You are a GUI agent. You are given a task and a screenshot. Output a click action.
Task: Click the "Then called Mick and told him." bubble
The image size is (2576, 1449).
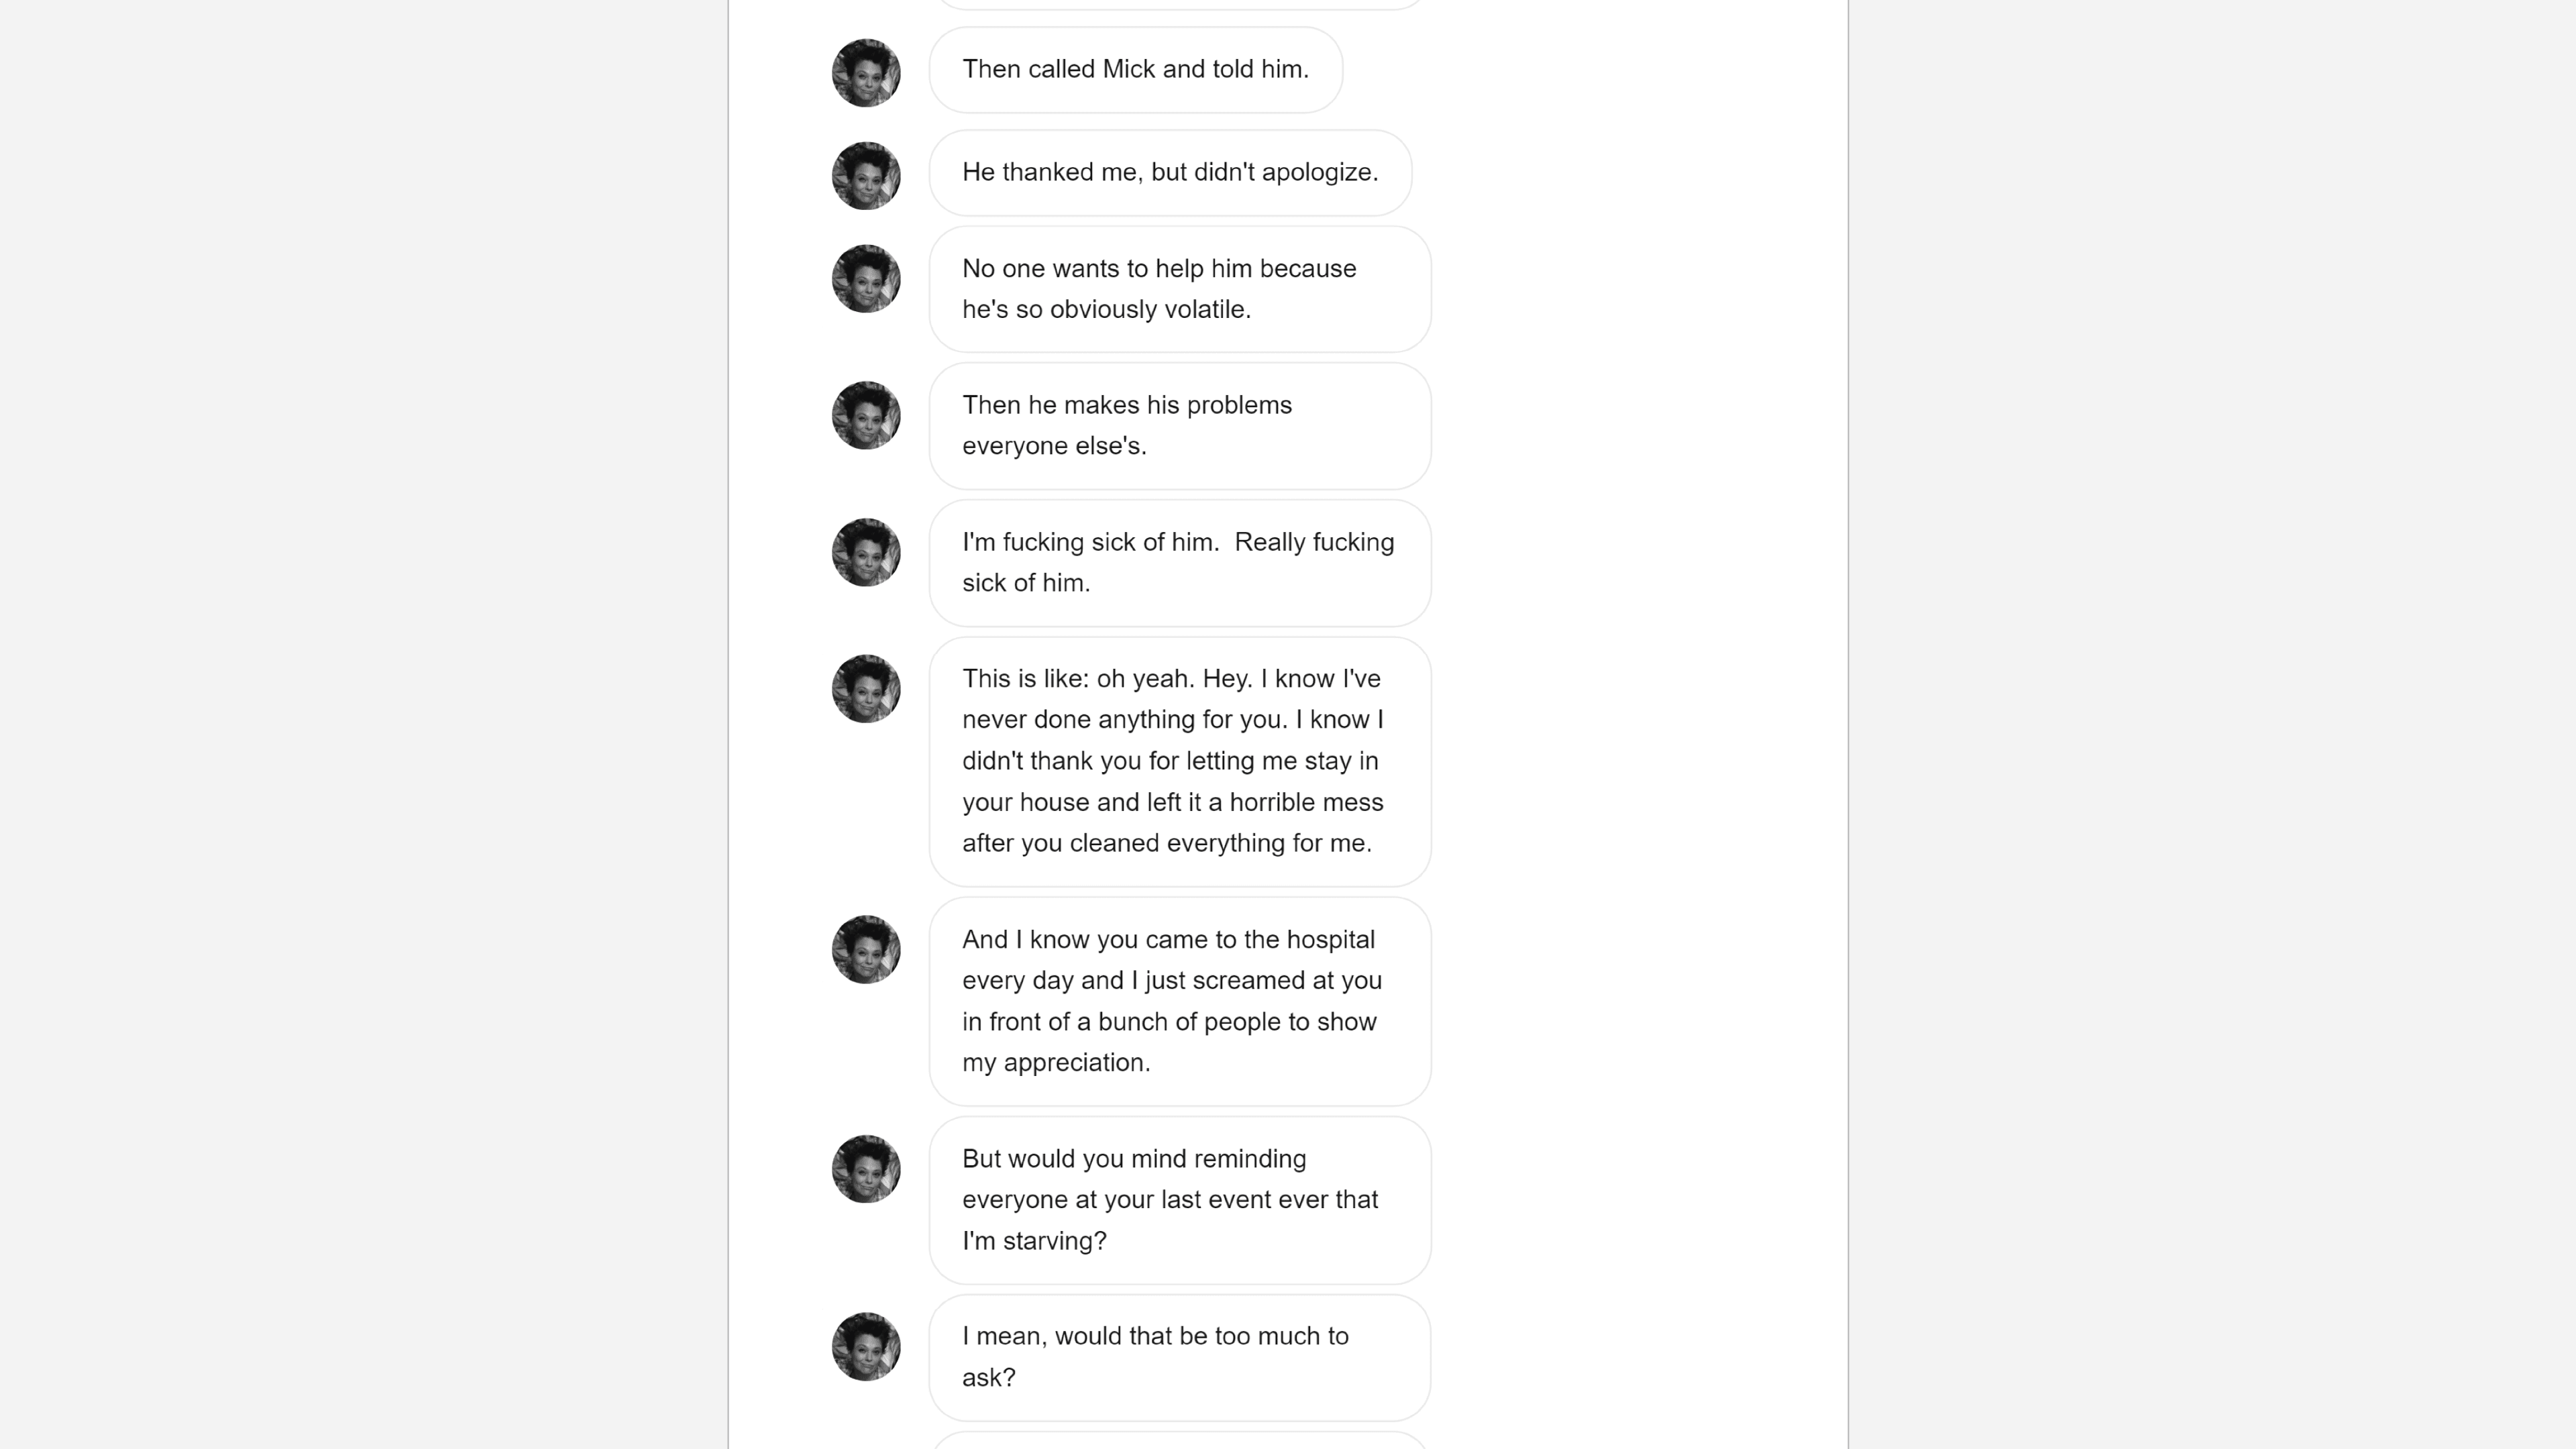[1135, 70]
